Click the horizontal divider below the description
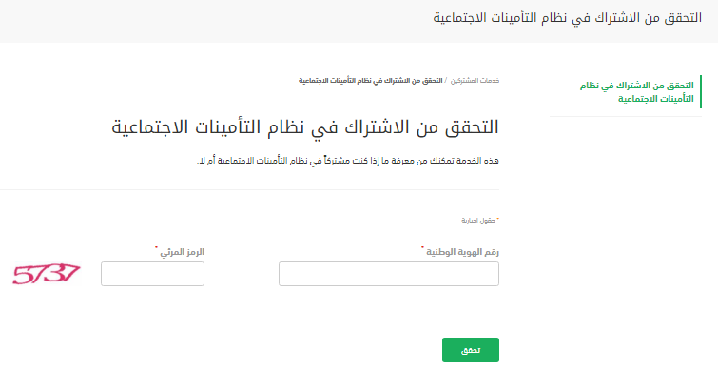Viewport: 718px width, 368px height. (x=249, y=189)
